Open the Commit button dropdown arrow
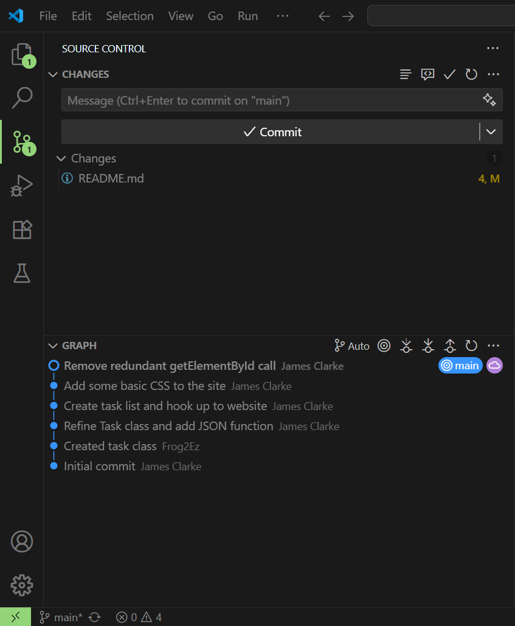The image size is (515, 626). [x=491, y=132]
